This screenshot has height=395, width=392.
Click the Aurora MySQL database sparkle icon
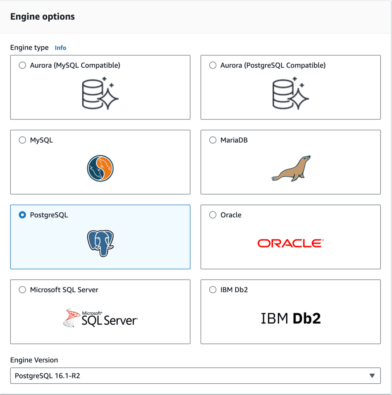click(100, 93)
